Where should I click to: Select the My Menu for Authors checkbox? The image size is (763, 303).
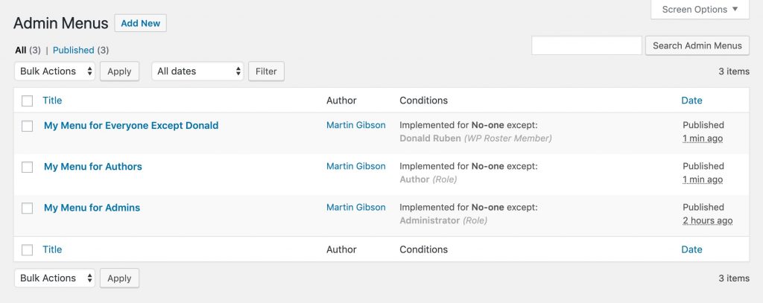pyautogui.click(x=28, y=167)
